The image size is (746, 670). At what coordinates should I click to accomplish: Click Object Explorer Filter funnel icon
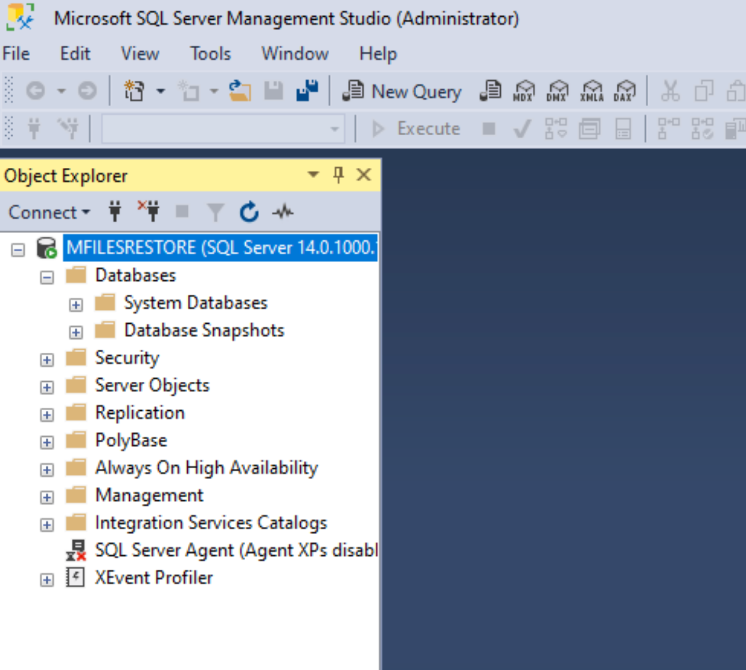(x=216, y=213)
